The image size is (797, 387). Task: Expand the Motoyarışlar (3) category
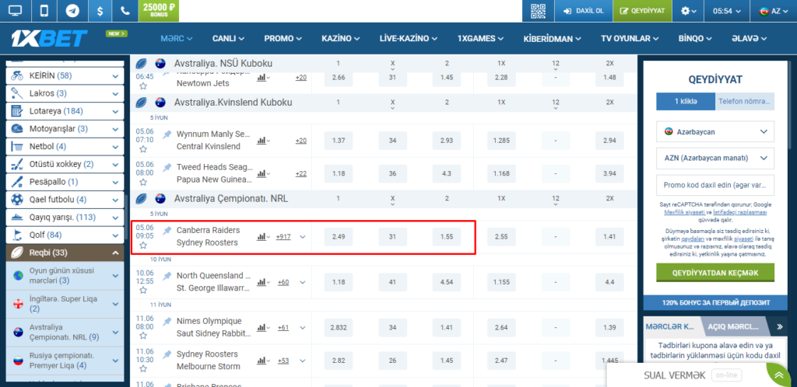pos(115,129)
